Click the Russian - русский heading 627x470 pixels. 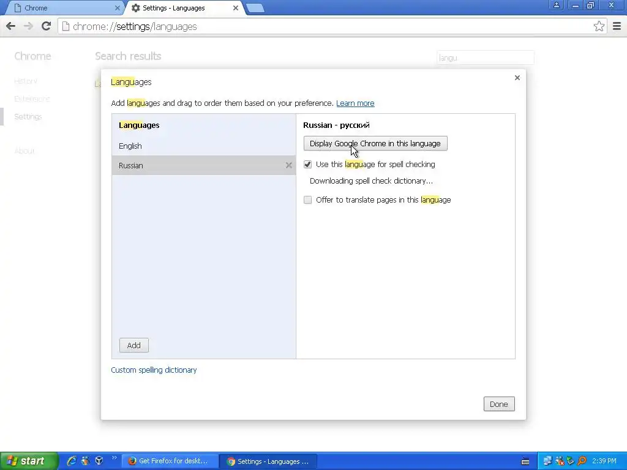(x=336, y=125)
